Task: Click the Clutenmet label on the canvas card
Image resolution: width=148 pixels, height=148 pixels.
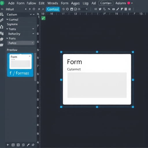Action: pos(74,69)
